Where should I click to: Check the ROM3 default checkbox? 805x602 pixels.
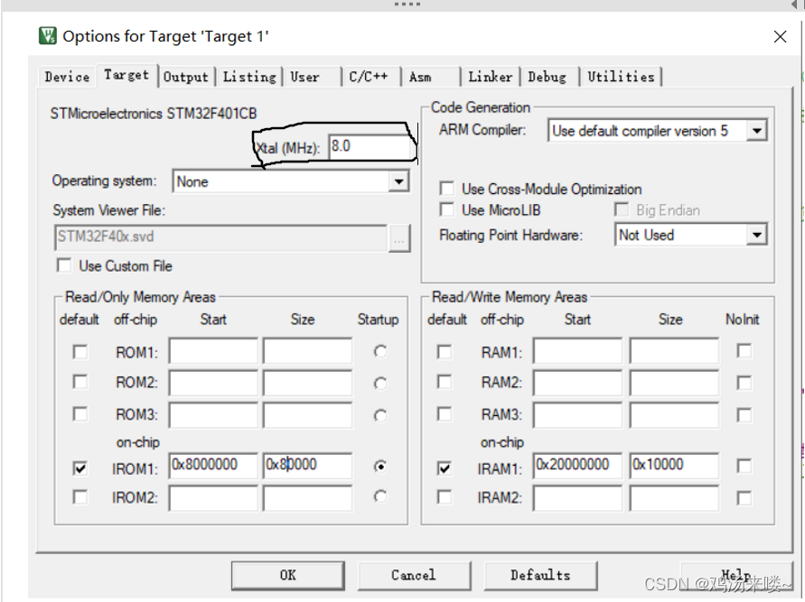click(80, 413)
